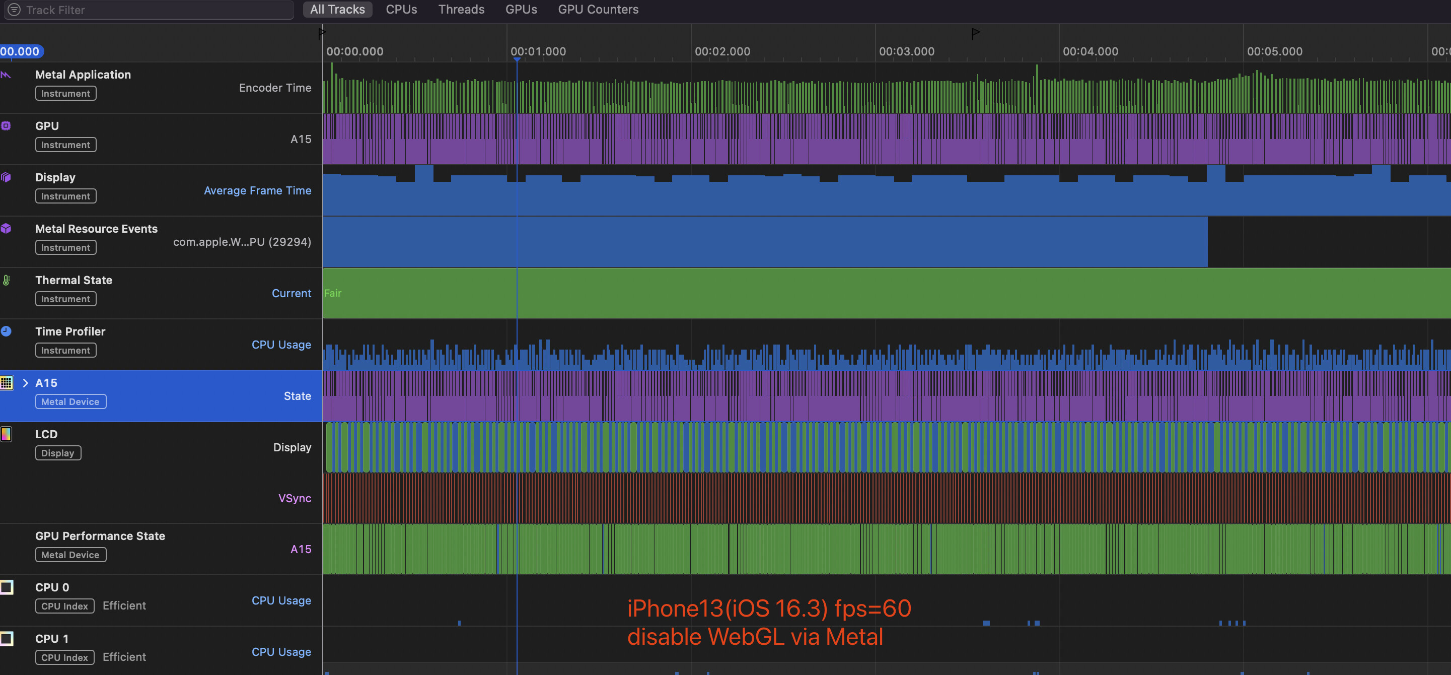Switch to the GPUs tab
Image resolution: width=1451 pixels, height=675 pixels.
[x=521, y=9]
